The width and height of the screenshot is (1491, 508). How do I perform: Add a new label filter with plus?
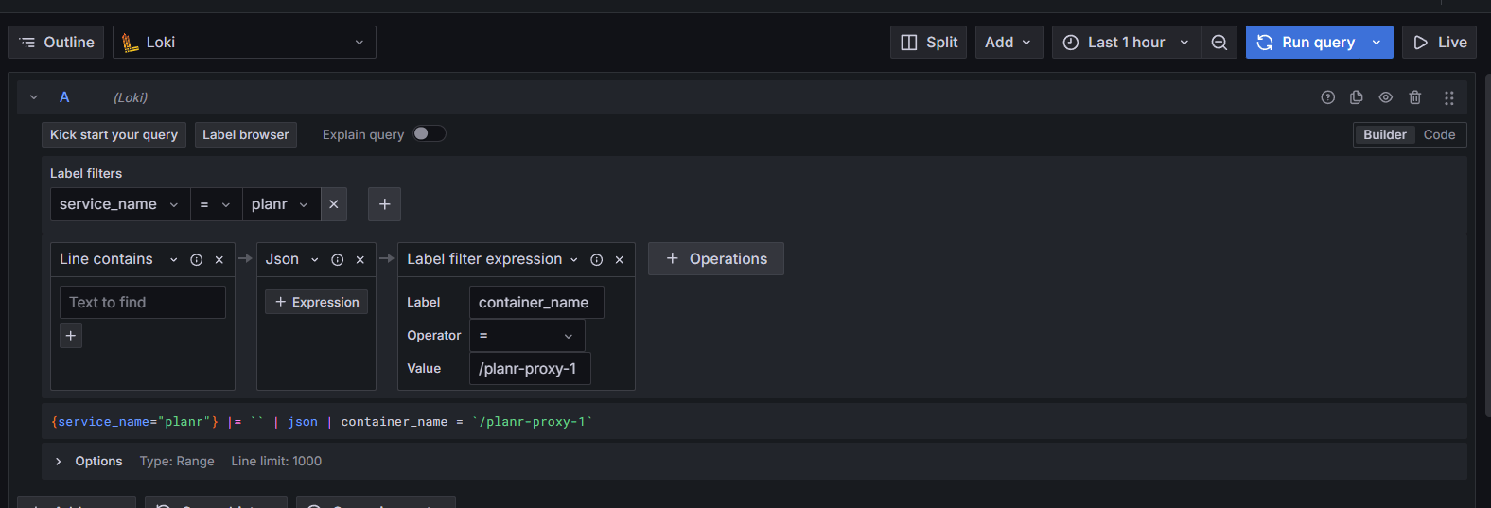(384, 204)
